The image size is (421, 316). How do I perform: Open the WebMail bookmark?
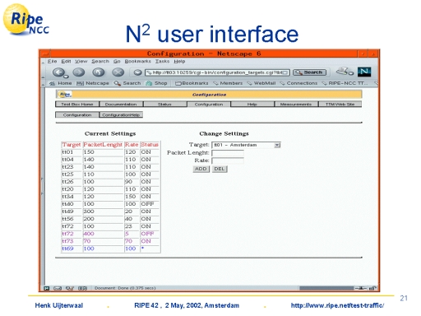(x=261, y=83)
